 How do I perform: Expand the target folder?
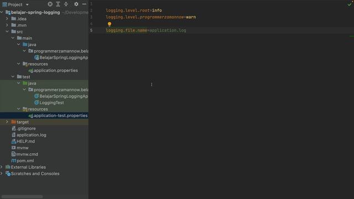coord(7,122)
